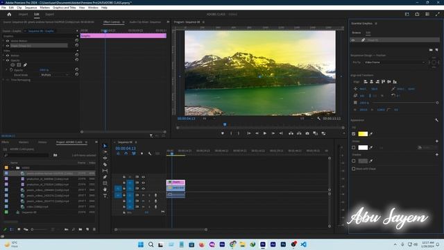
Task: Enable the Stroke checkbox
Action: (x=353, y=147)
